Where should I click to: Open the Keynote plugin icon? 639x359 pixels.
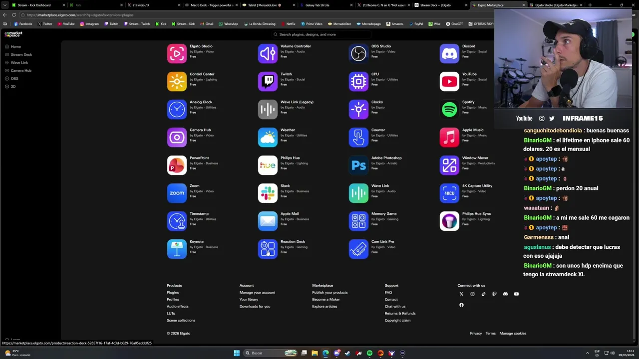pos(177,249)
